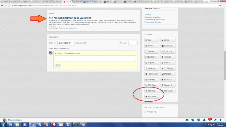
Task: Click the plus icon in bottom bar
Action: [221, 120]
